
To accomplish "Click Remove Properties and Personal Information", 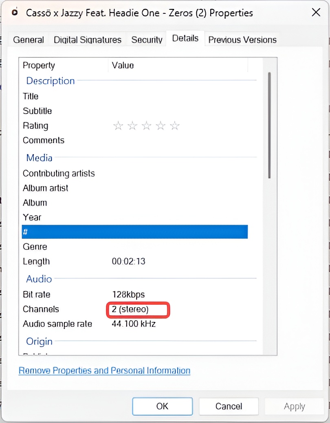I will (x=104, y=370).
